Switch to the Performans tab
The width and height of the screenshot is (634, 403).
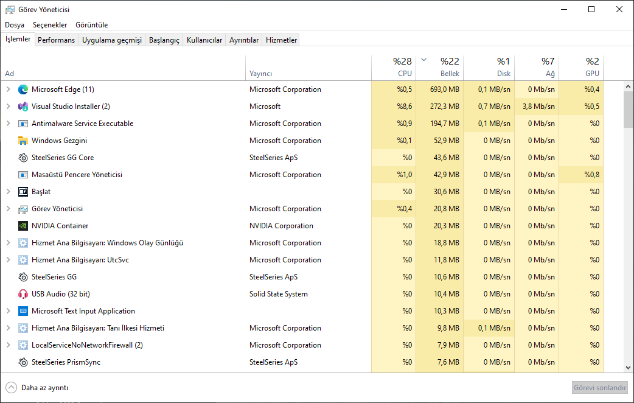tap(57, 40)
